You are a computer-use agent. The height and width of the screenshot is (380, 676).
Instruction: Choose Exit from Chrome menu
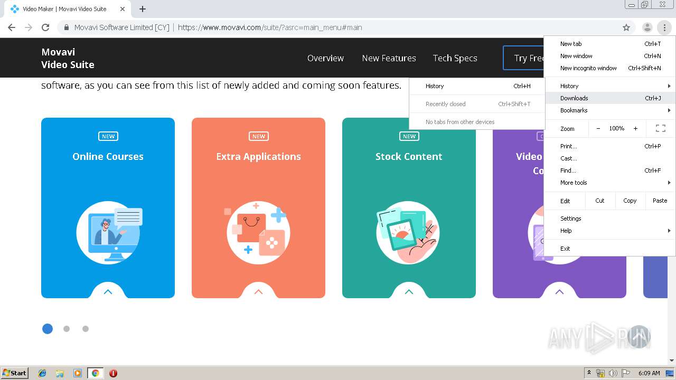pos(610,249)
